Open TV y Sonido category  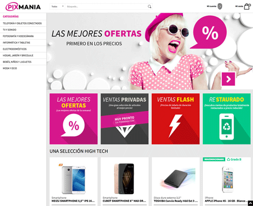(x=10, y=30)
